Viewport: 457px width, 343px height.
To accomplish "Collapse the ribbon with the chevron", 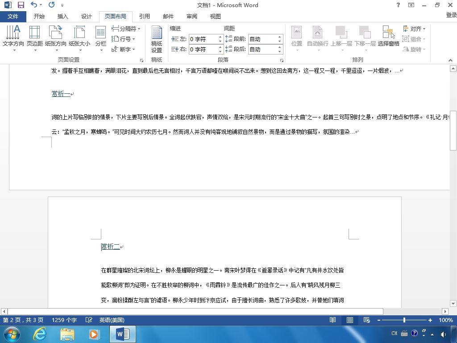I will pyautogui.click(x=451, y=60).
